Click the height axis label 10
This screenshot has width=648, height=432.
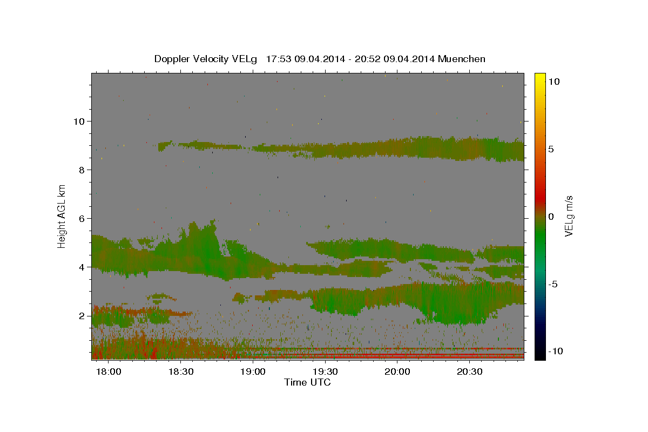(79, 121)
